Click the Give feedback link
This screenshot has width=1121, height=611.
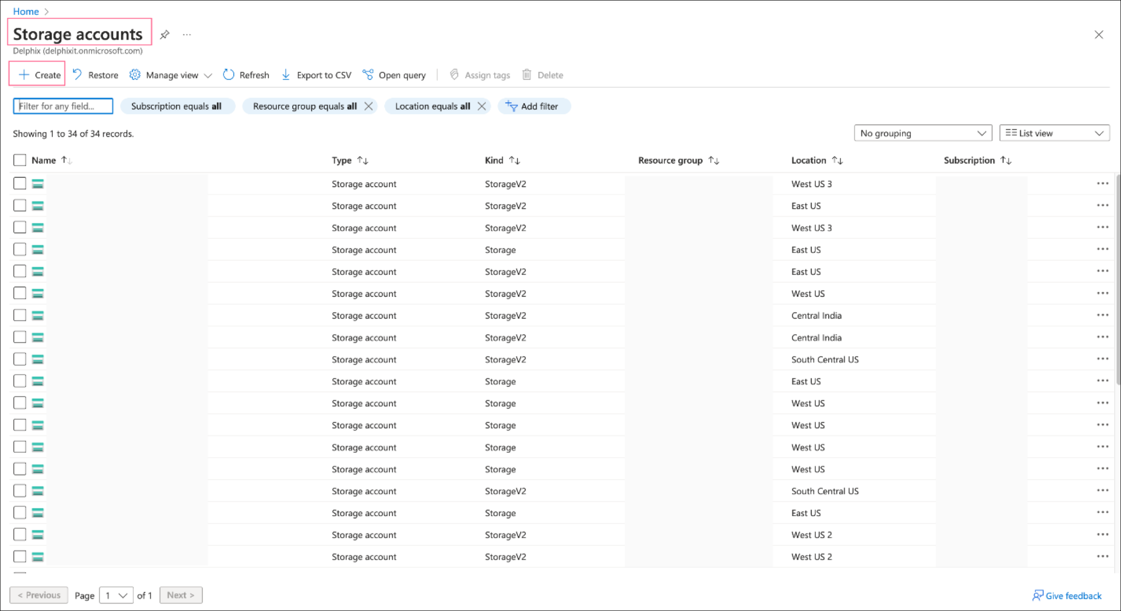click(1073, 596)
